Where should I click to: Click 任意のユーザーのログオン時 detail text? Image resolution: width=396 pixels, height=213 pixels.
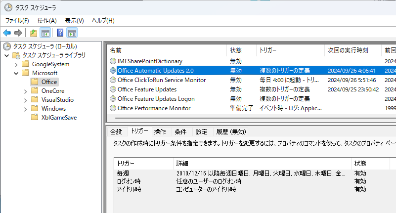tap(209, 181)
